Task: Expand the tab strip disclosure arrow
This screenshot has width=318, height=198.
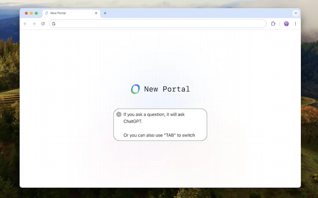Action: click(296, 13)
